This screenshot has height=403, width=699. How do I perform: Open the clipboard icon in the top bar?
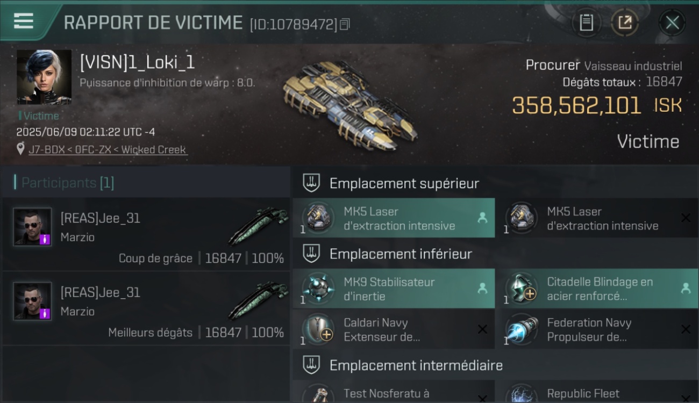pos(586,23)
